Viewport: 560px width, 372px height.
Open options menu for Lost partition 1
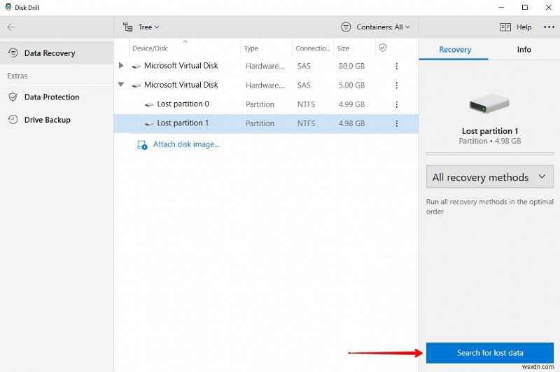(396, 123)
